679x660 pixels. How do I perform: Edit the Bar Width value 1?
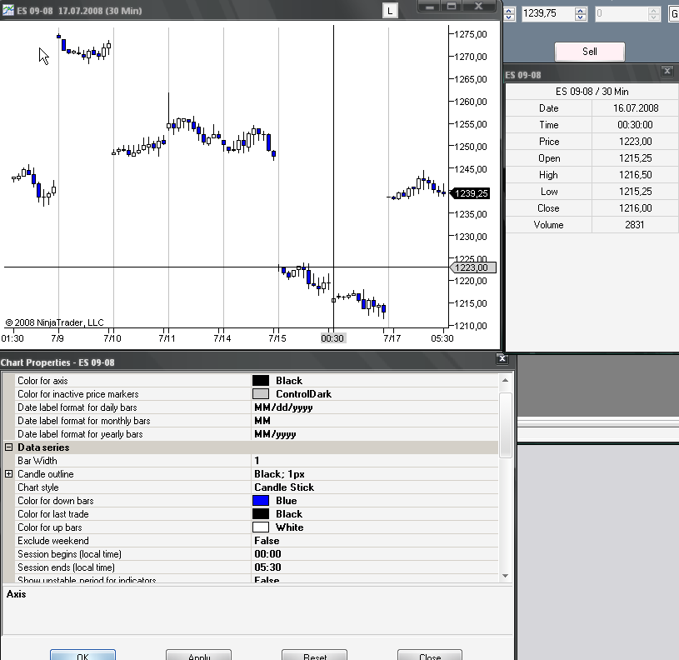(x=375, y=461)
